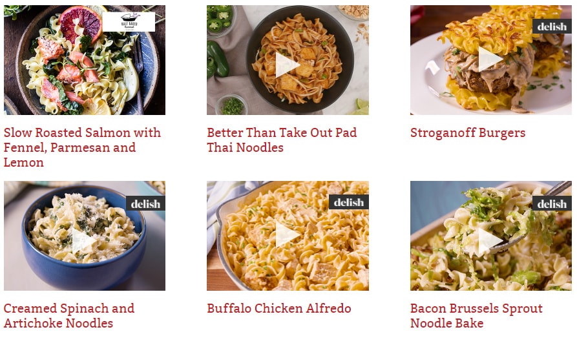Click the Half Baked Harvest logo badge

pos(129,22)
